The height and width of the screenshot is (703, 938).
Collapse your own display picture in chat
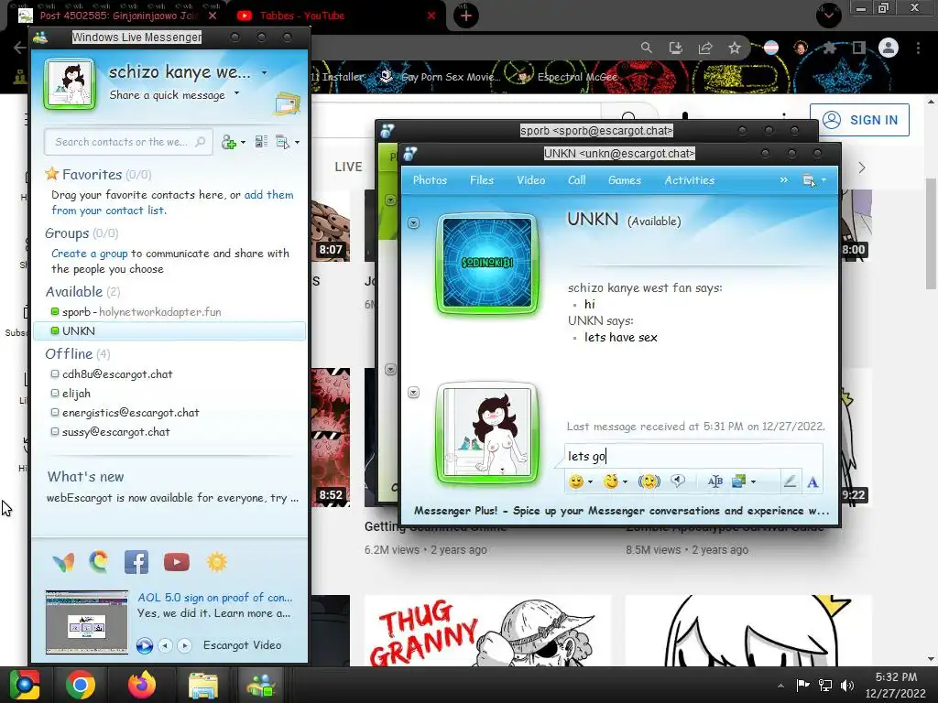tap(413, 393)
